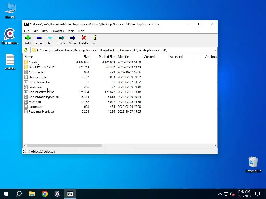
Task: Click the scrollbar right arrow
Action: (x=215, y=146)
